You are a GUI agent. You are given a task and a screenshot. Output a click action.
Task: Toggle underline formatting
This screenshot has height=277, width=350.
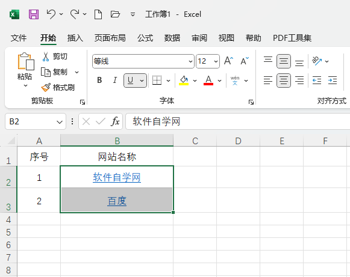click(131, 81)
